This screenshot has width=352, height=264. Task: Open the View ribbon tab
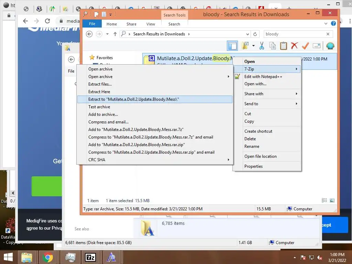tap(151, 24)
